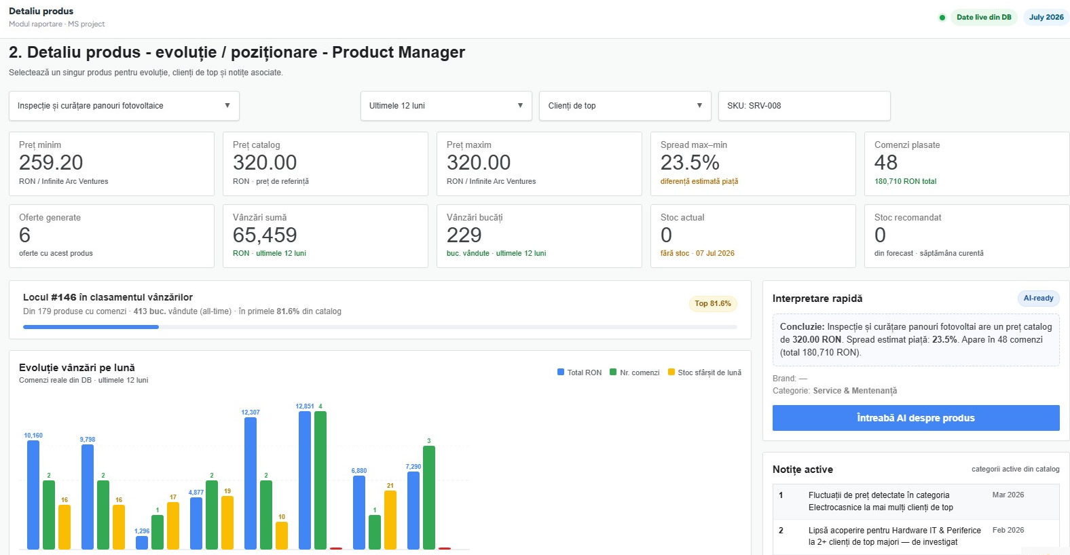Click the Comenzi plasate 48 card
The height and width of the screenshot is (555, 1070).
pos(967,164)
